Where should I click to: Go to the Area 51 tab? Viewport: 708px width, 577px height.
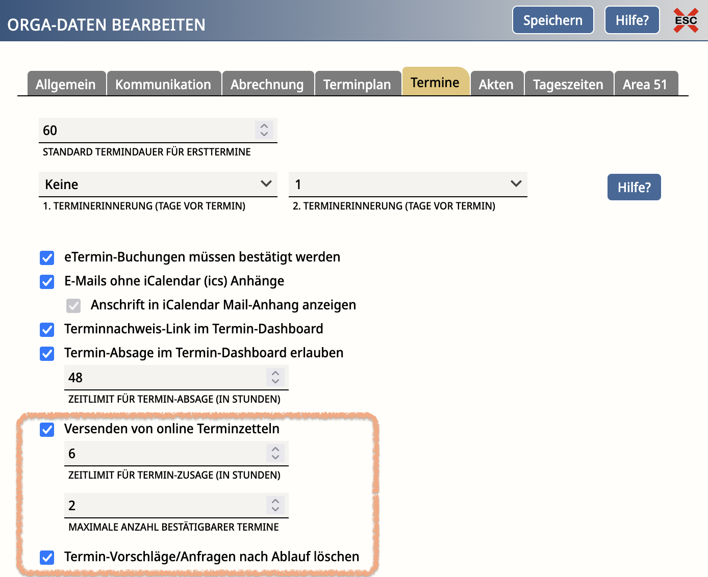pos(645,84)
